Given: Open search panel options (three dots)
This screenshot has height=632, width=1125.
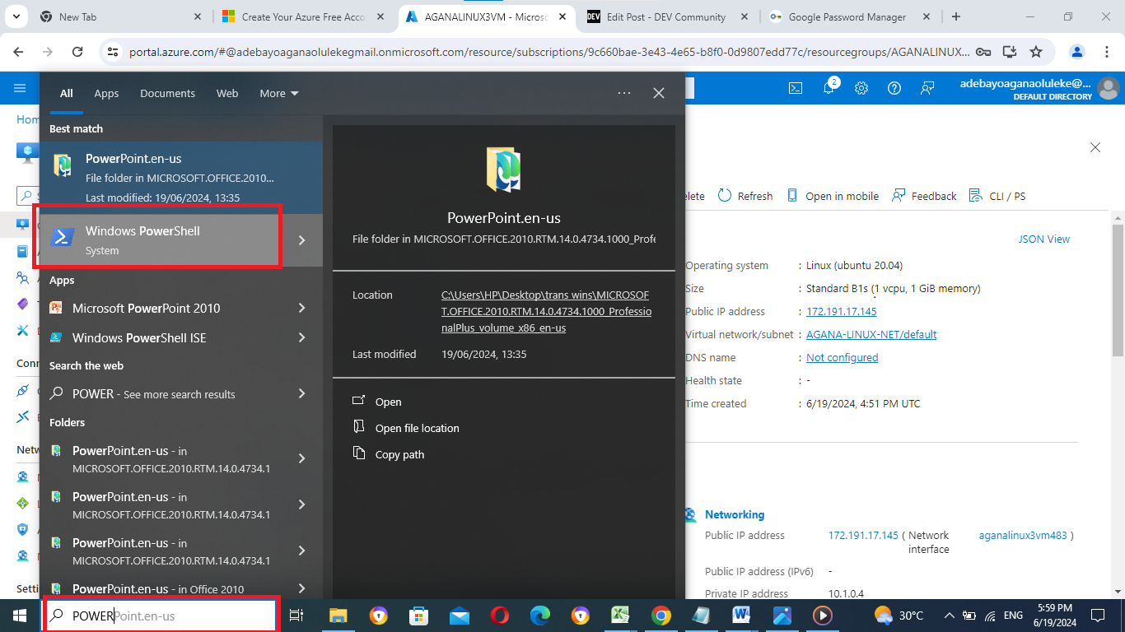Looking at the screenshot, I should coord(624,93).
